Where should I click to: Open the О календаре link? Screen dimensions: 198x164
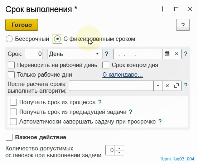[x=122, y=75]
